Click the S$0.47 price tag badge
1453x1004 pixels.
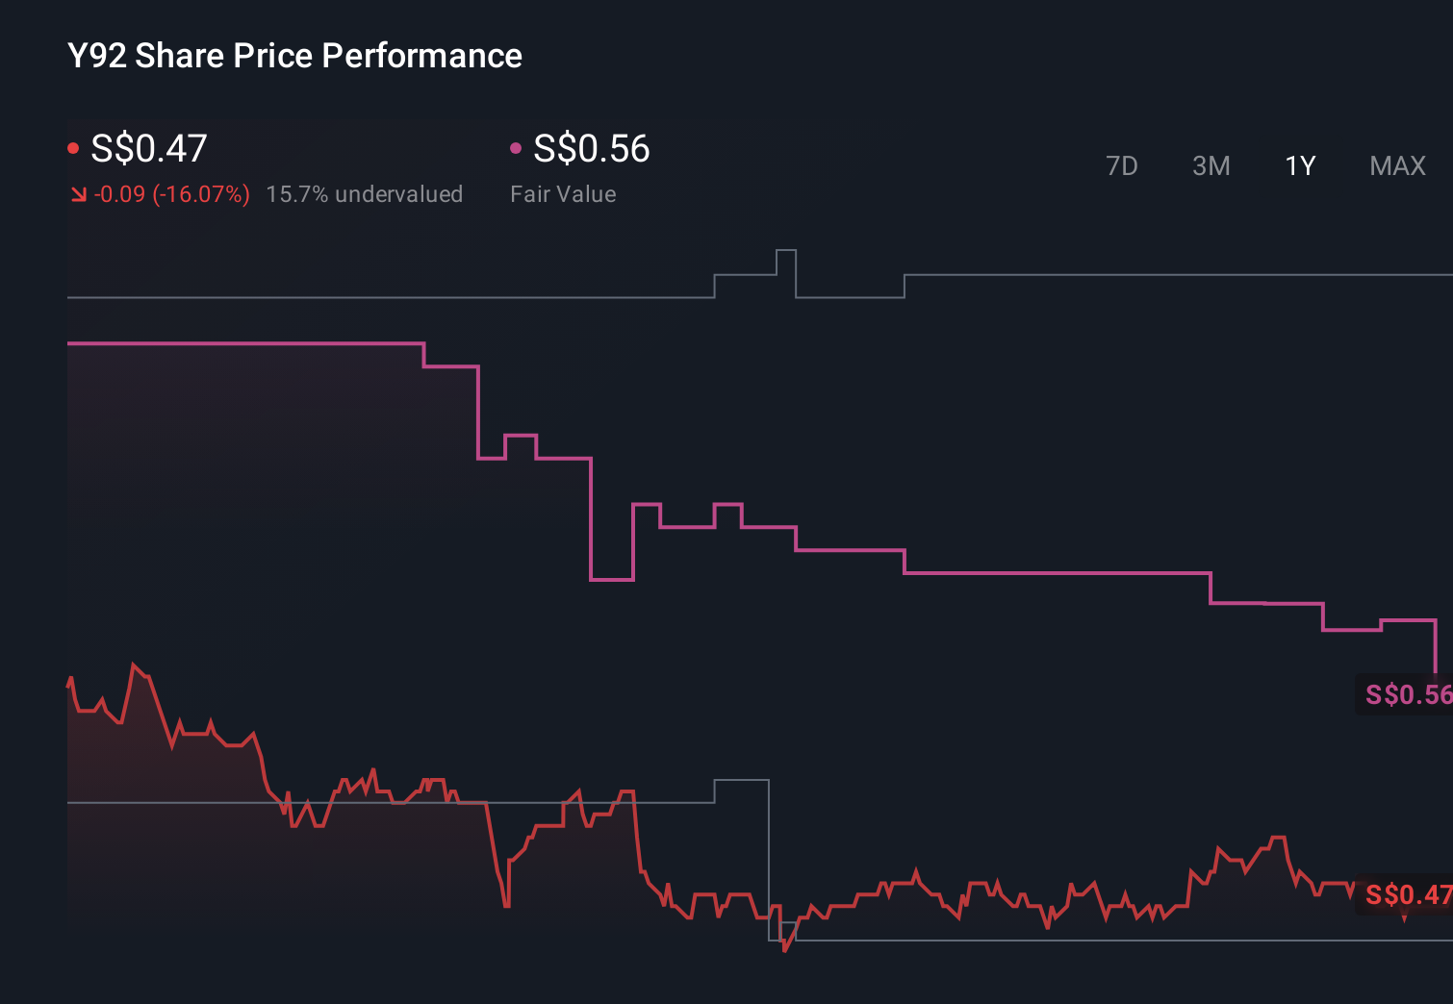click(1405, 894)
